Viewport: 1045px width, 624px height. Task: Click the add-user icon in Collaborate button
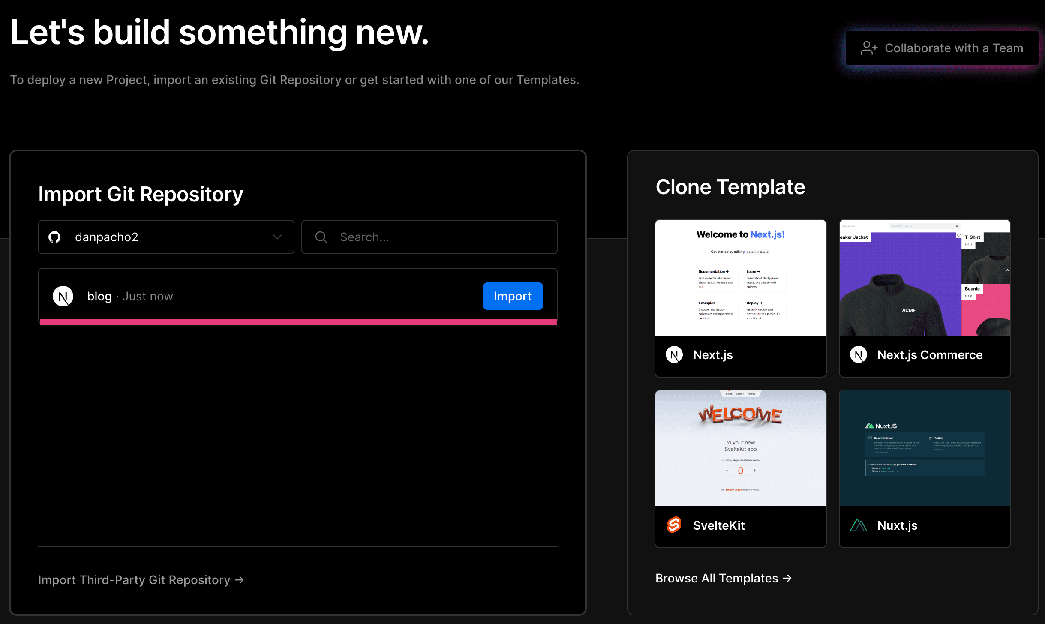(x=869, y=48)
